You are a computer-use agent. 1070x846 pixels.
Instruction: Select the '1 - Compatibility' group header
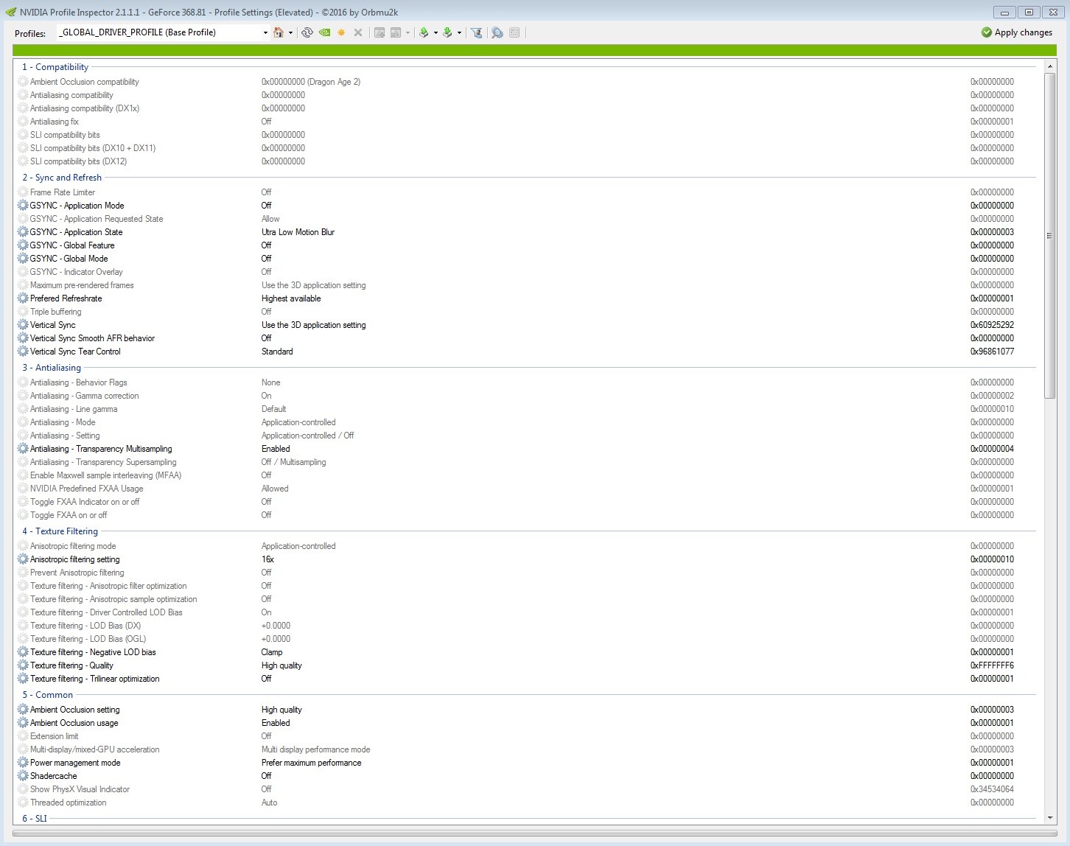pos(55,67)
